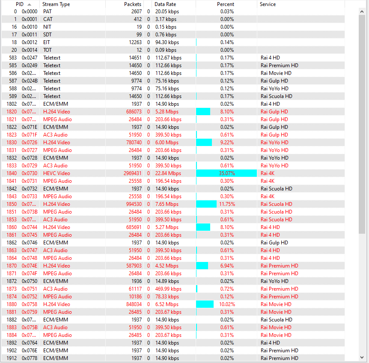Screen dimensions: 369x363
Task: Click the scrollbar up arrow
Action: pos(362,12)
